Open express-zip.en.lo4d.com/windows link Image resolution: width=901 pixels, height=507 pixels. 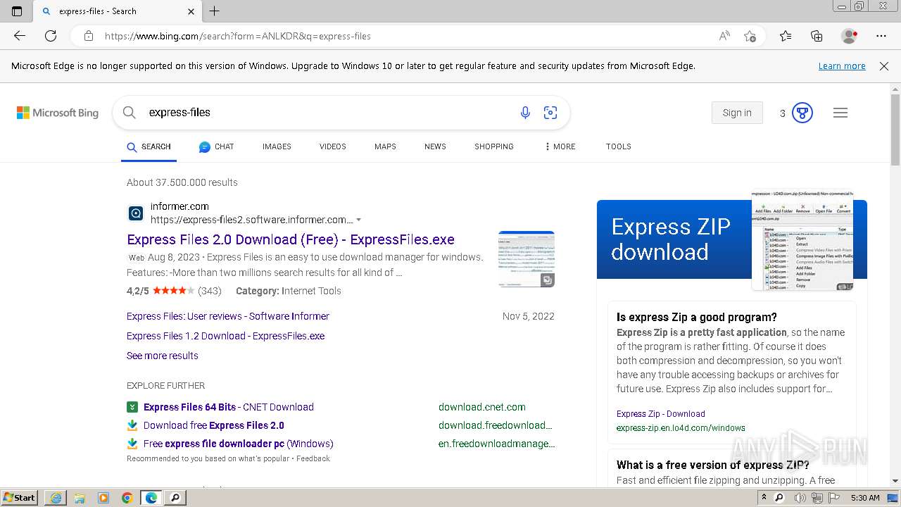[681, 427]
